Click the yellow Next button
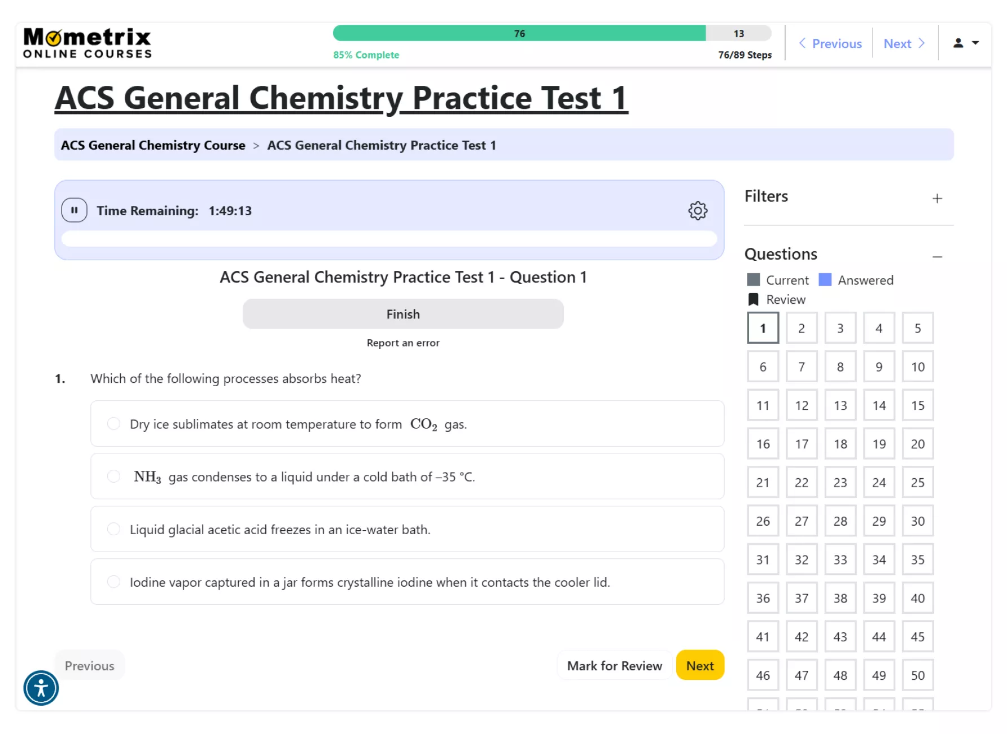This screenshot has height=734, width=1007. 699,666
